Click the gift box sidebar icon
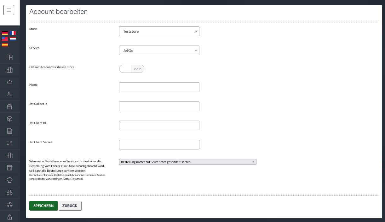Image resolution: width=385 pixels, height=222 pixels. [x=9, y=106]
